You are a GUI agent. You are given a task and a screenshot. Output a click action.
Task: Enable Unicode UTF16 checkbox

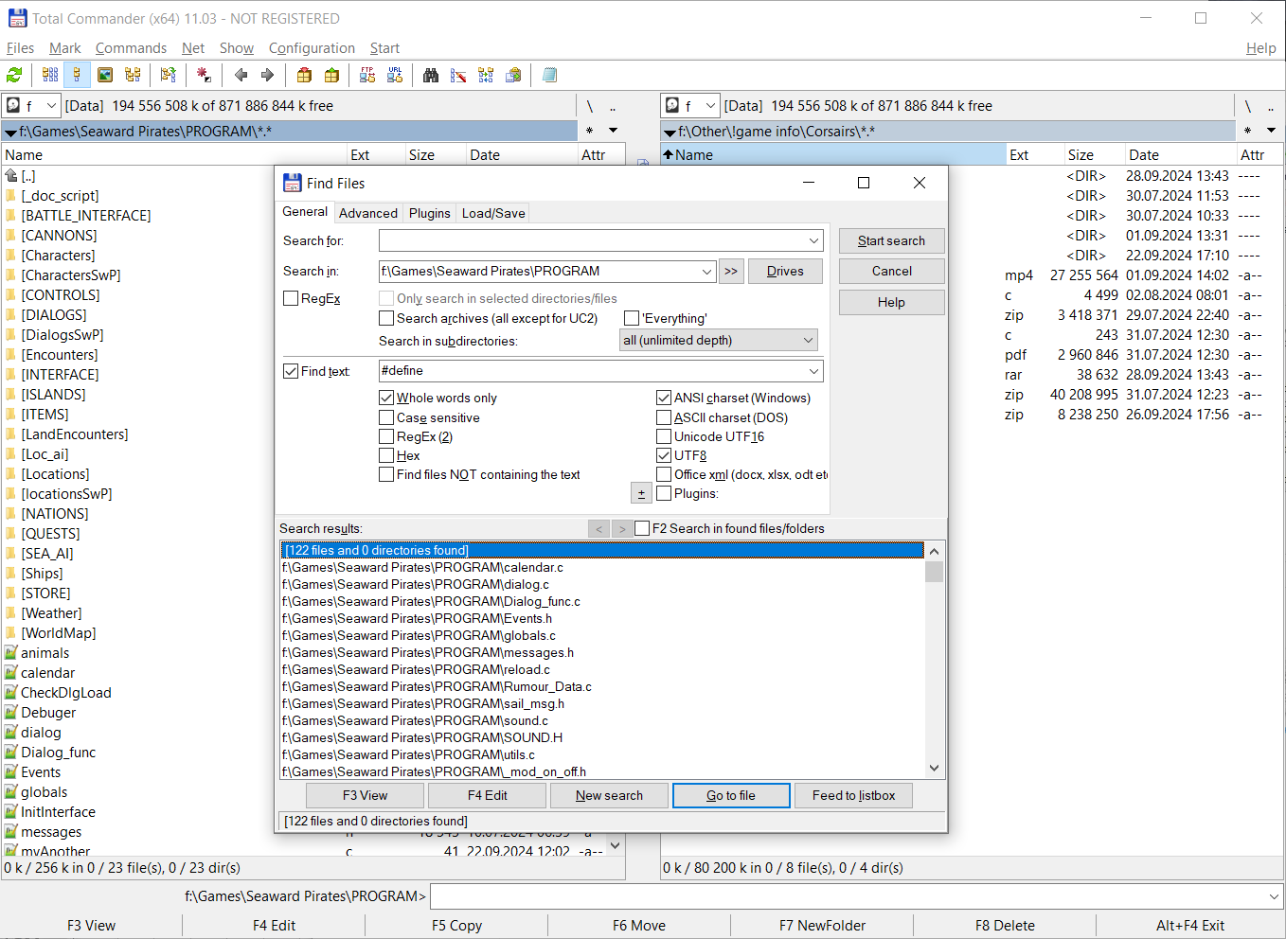(664, 436)
